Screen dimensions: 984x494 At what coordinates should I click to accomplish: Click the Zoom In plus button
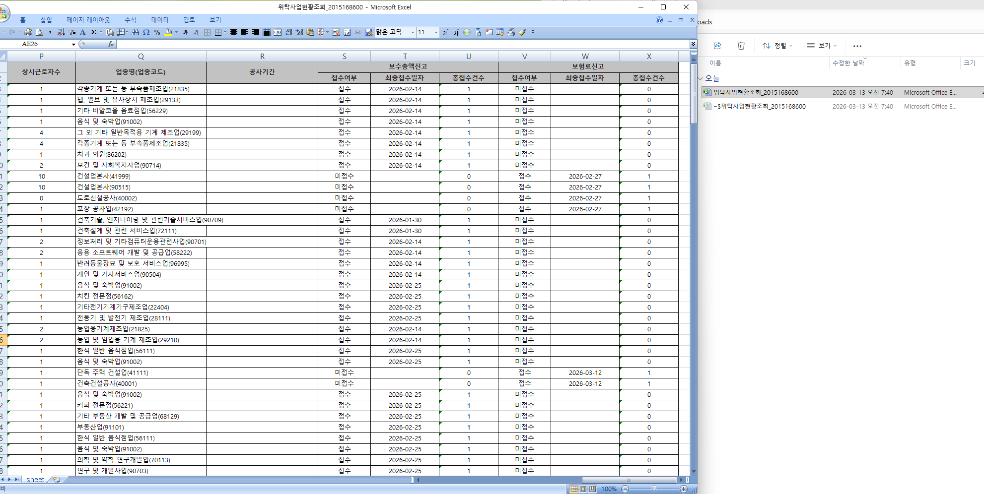pyautogui.click(x=684, y=489)
